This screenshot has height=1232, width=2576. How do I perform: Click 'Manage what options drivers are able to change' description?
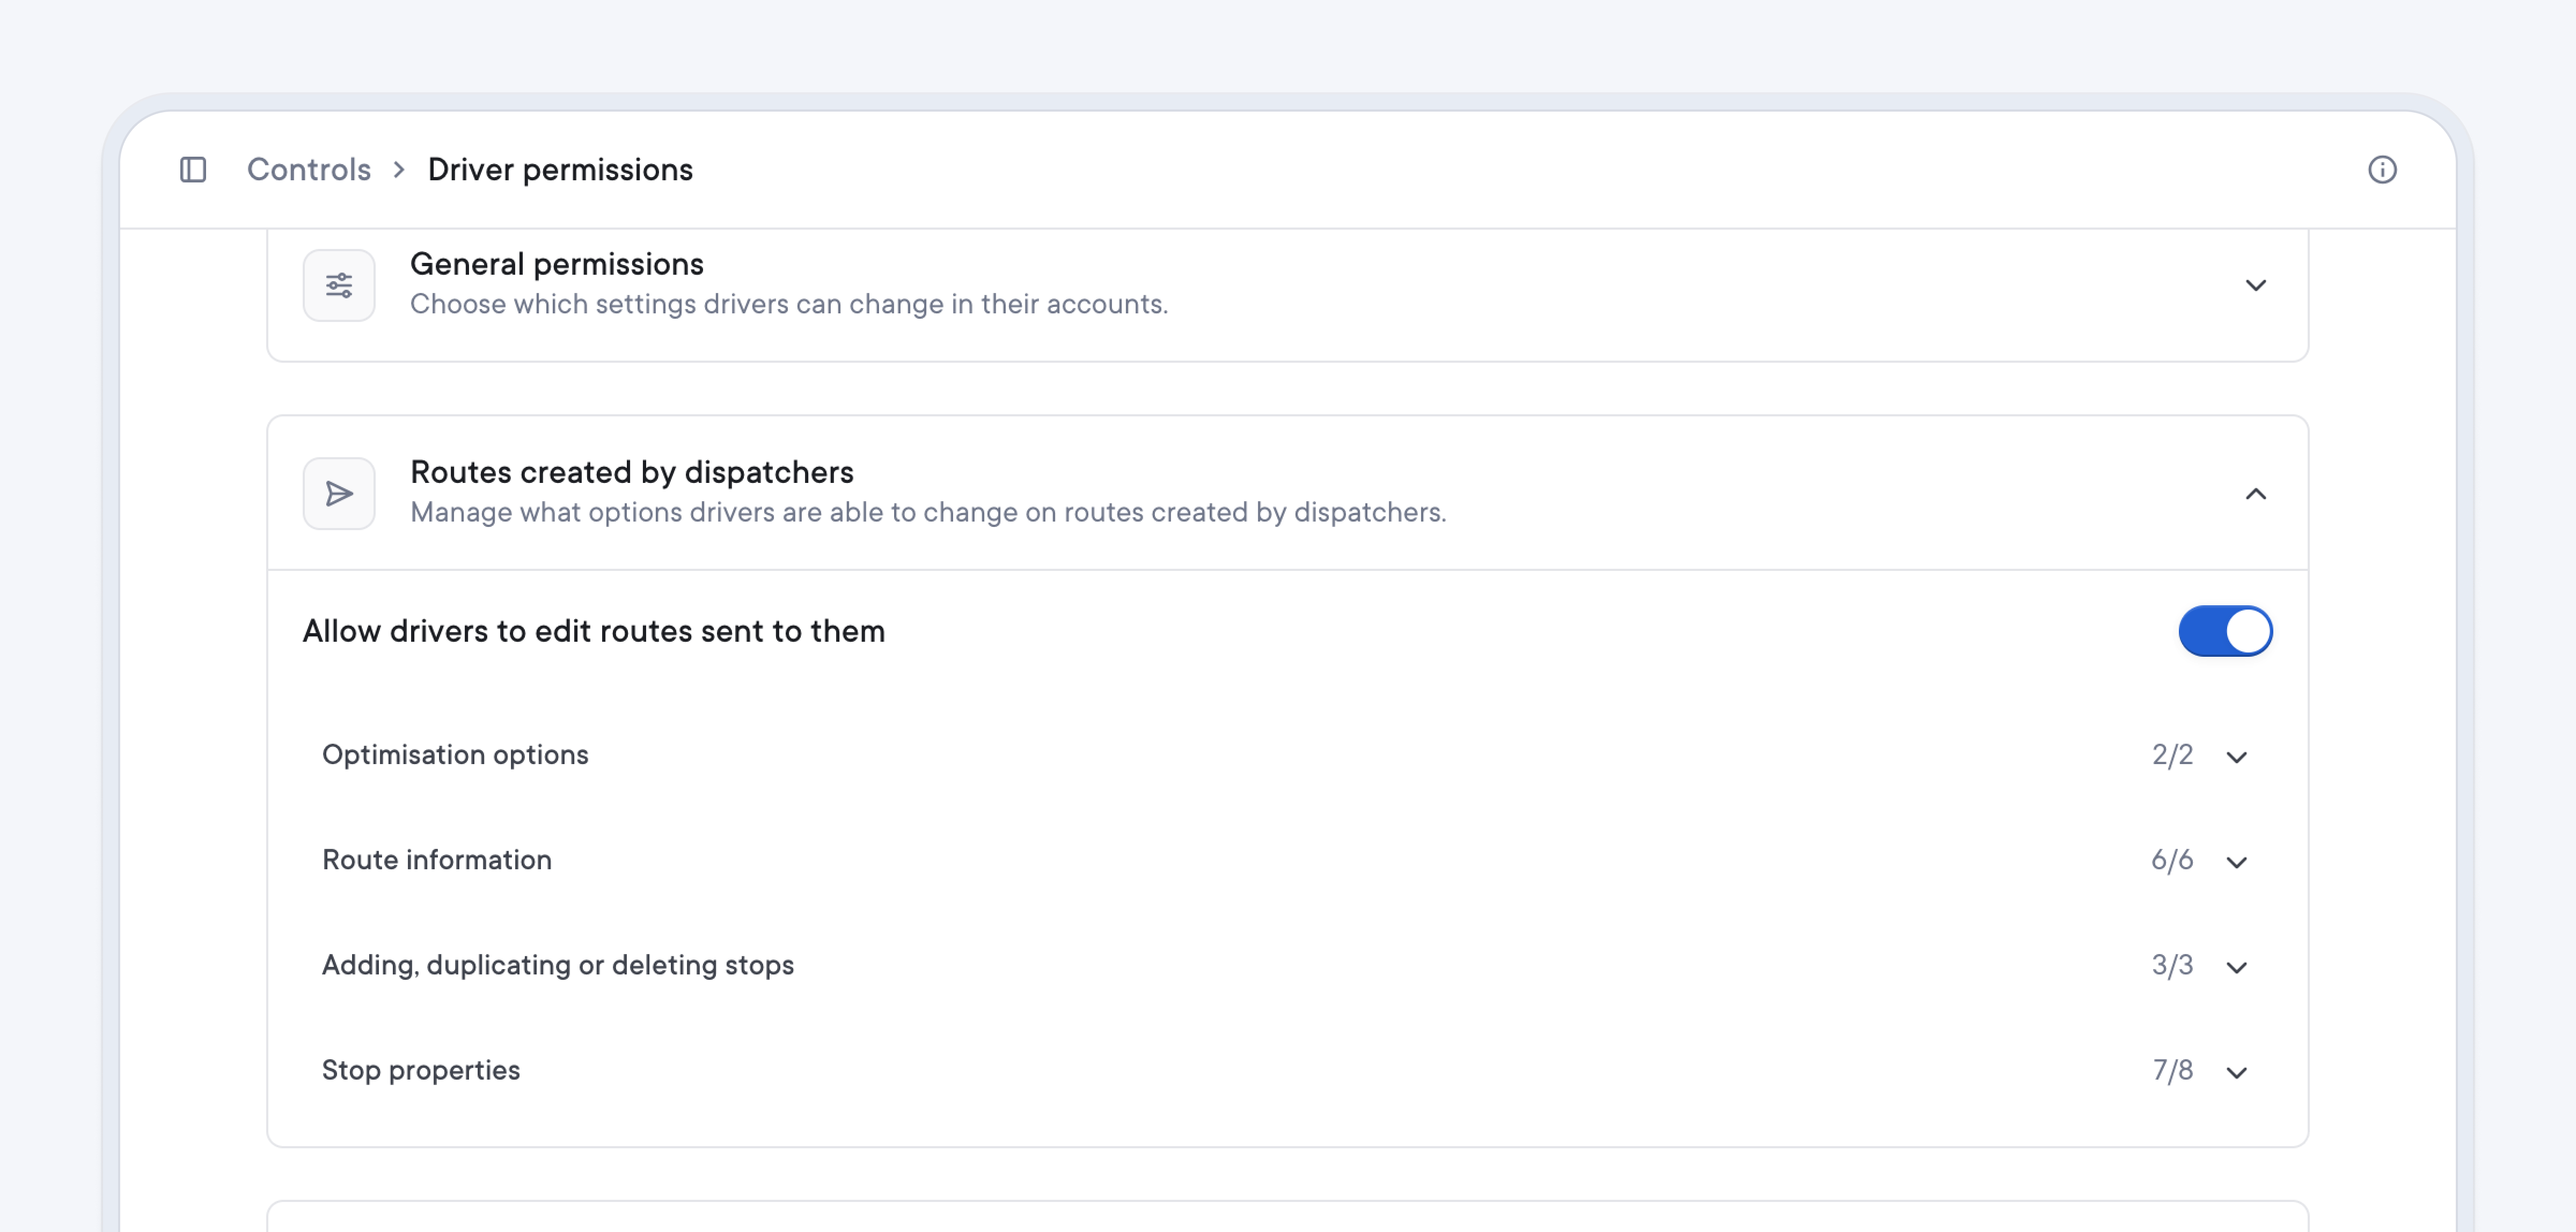coord(928,512)
